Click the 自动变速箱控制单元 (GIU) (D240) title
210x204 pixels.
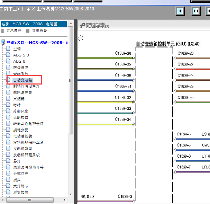pyautogui.click(x=168, y=44)
